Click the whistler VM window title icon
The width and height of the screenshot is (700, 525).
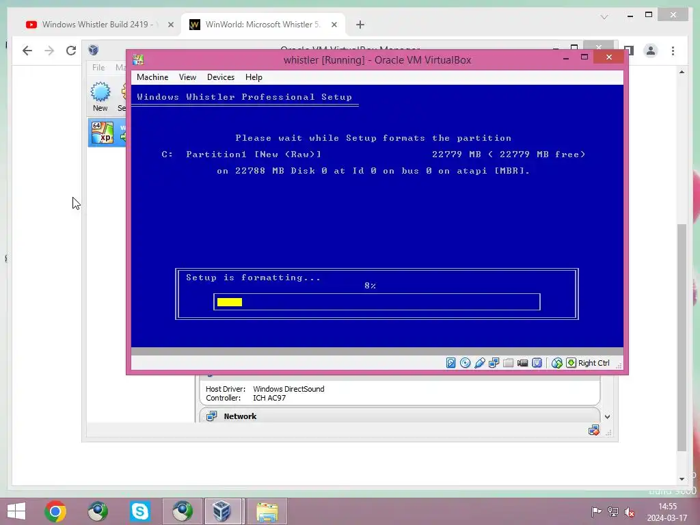tap(138, 60)
